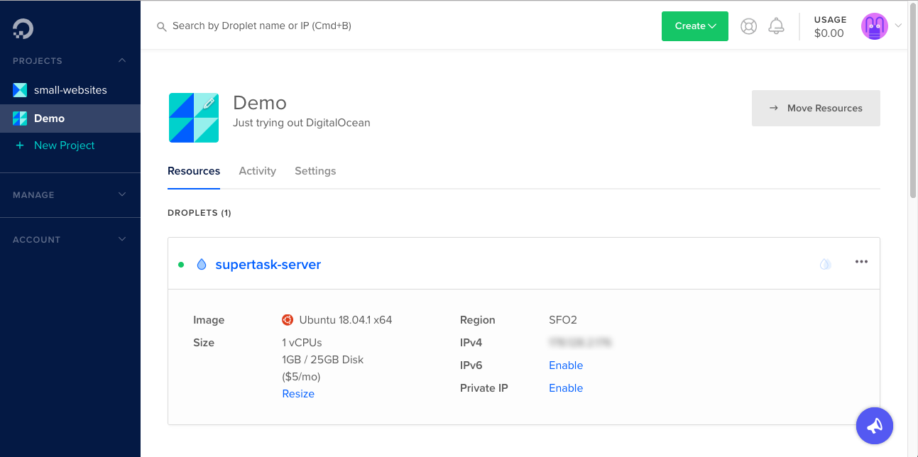918x457 pixels.
Task: Open the more options menu for supertask-server
Action: (861, 262)
